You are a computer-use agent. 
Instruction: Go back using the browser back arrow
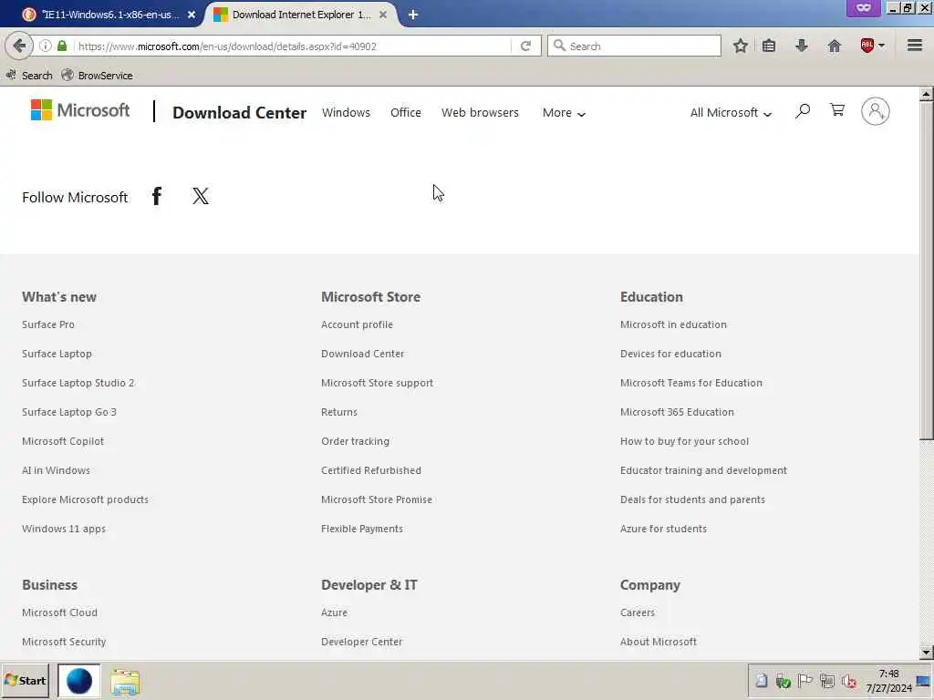[x=19, y=46]
